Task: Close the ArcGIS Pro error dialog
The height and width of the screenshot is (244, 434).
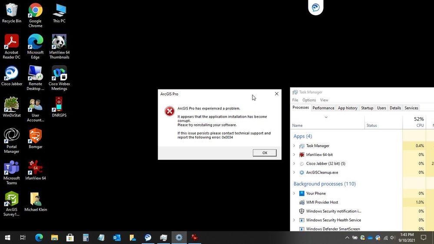Action: (x=276, y=94)
